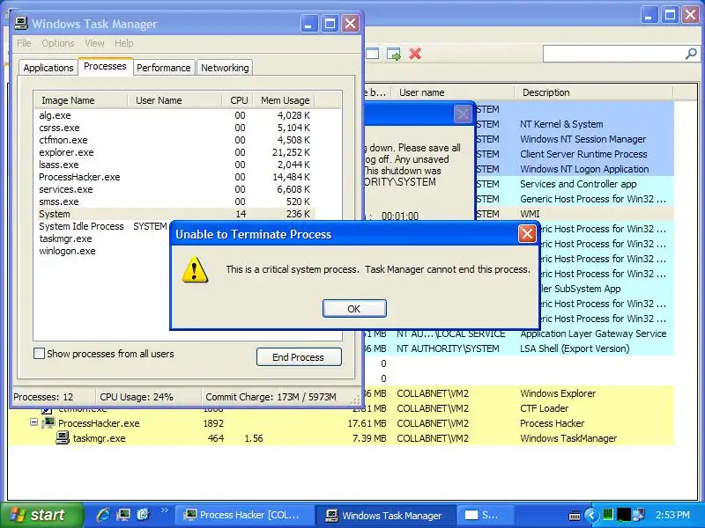
Task: Click Windows NT Session Manager description
Action: [583, 139]
